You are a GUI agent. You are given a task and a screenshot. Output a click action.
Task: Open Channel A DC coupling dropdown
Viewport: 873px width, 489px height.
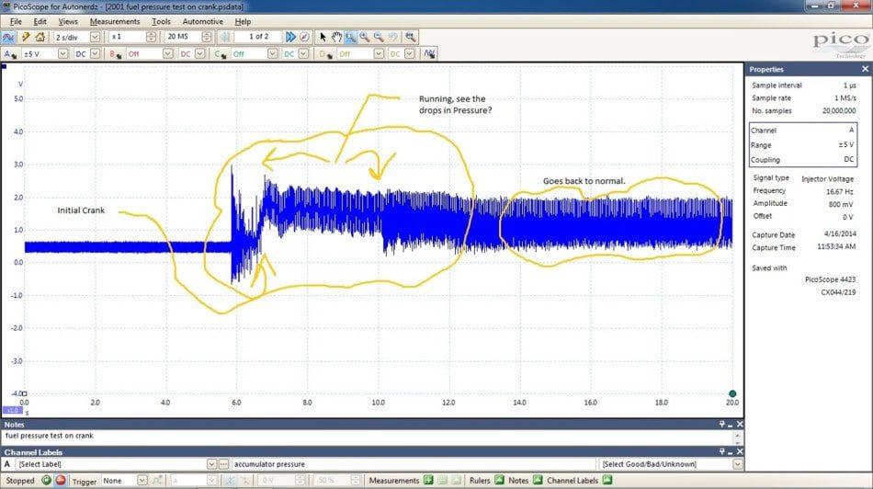pyautogui.click(x=96, y=54)
